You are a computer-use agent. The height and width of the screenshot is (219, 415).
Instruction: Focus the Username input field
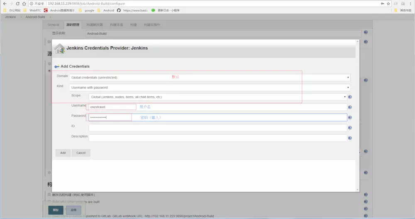click(218, 107)
